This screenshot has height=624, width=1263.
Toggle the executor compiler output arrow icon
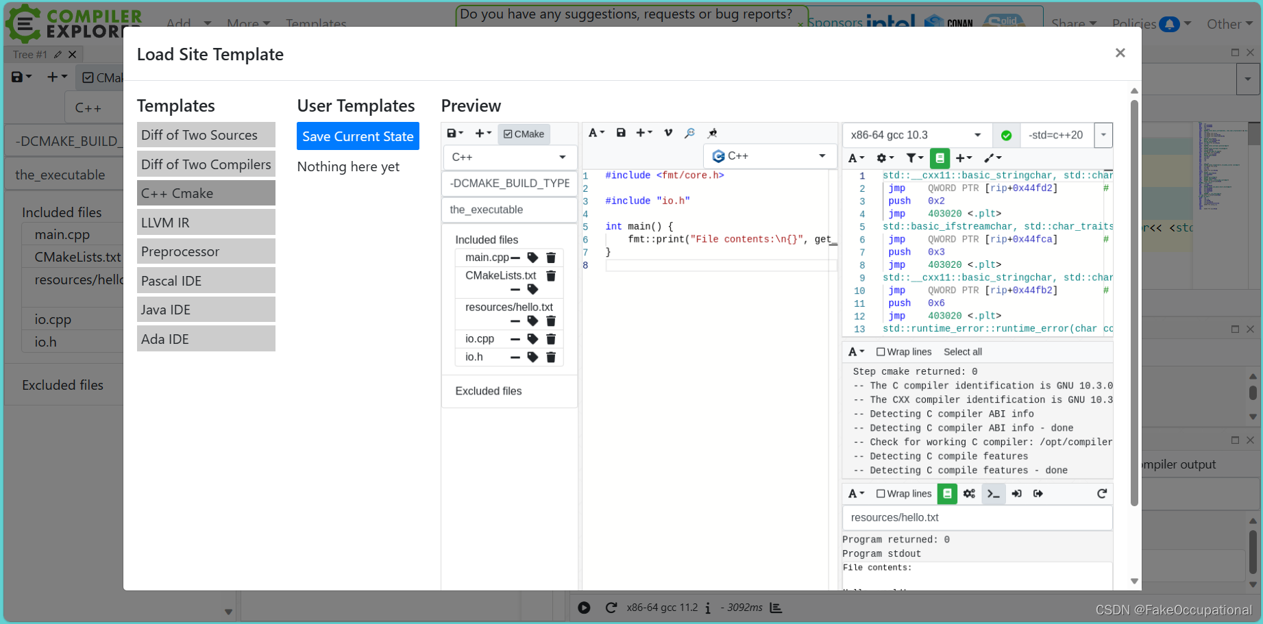[x=1038, y=494]
